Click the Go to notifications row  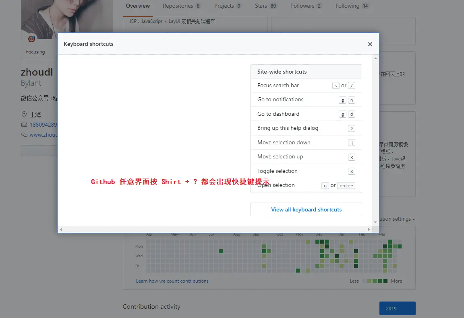point(306,100)
